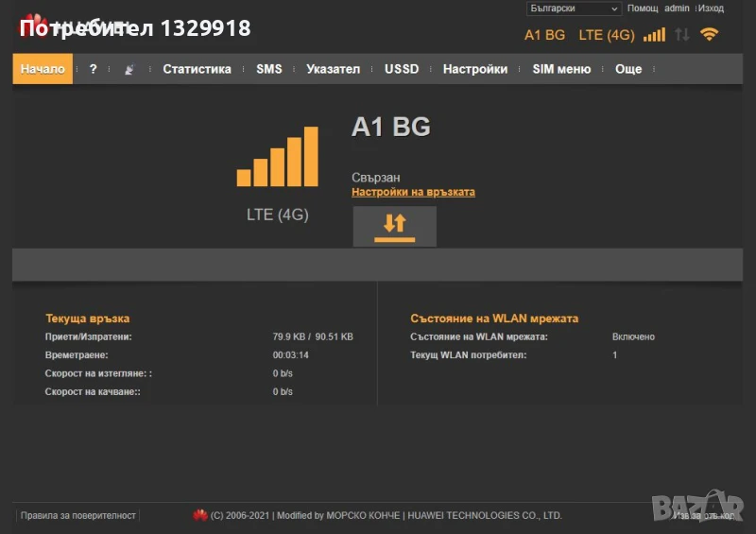Viewport: 756px width, 534px height.
Task: Open the Още menu
Action: (628, 69)
